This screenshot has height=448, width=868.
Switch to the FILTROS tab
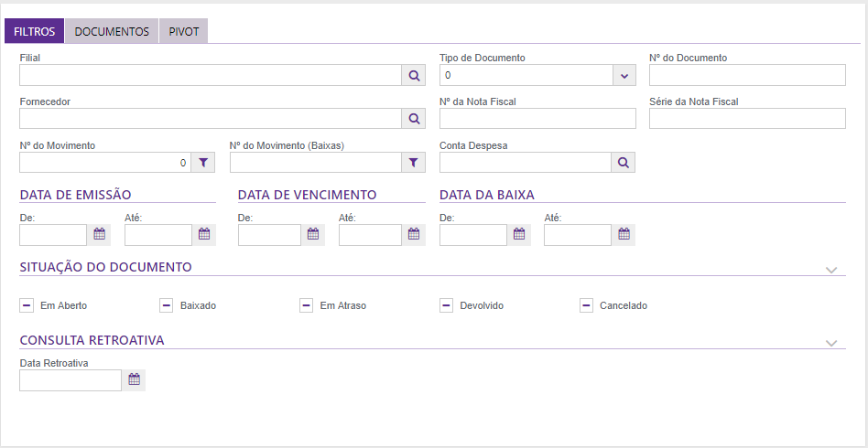(x=34, y=31)
